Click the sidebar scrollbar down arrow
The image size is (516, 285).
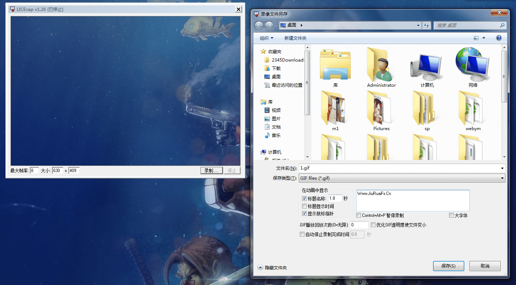[307, 157]
